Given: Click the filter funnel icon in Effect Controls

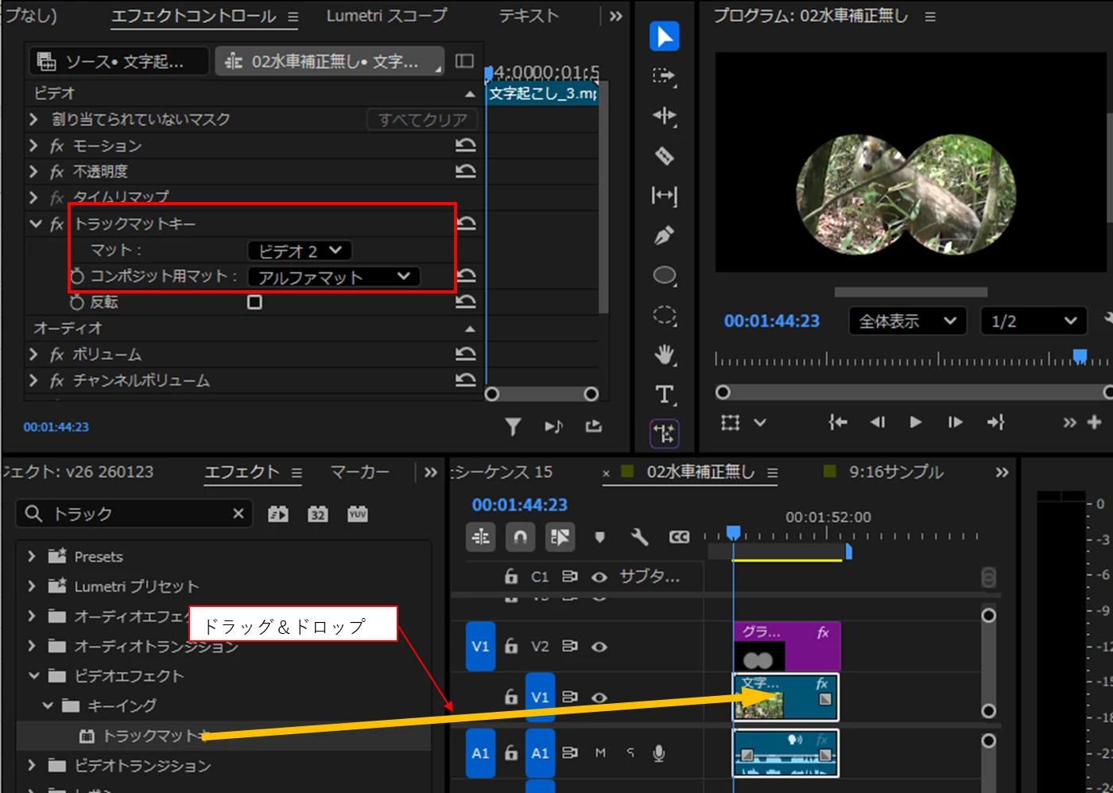Looking at the screenshot, I should pyautogui.click(x=513, y=427).
